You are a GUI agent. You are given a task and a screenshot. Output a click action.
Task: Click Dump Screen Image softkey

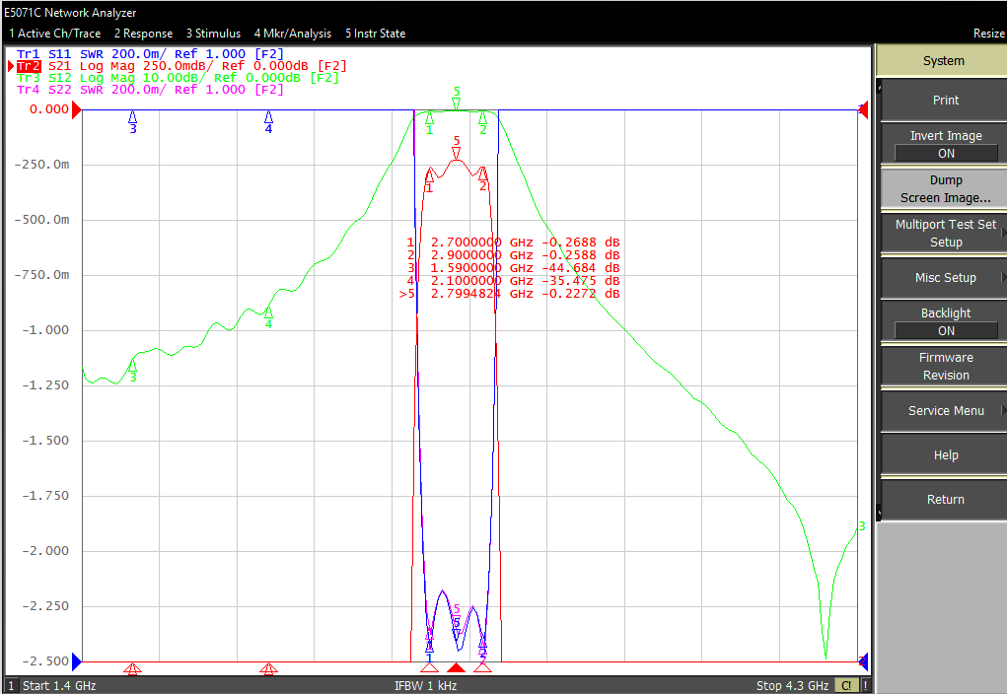(945, 188)
